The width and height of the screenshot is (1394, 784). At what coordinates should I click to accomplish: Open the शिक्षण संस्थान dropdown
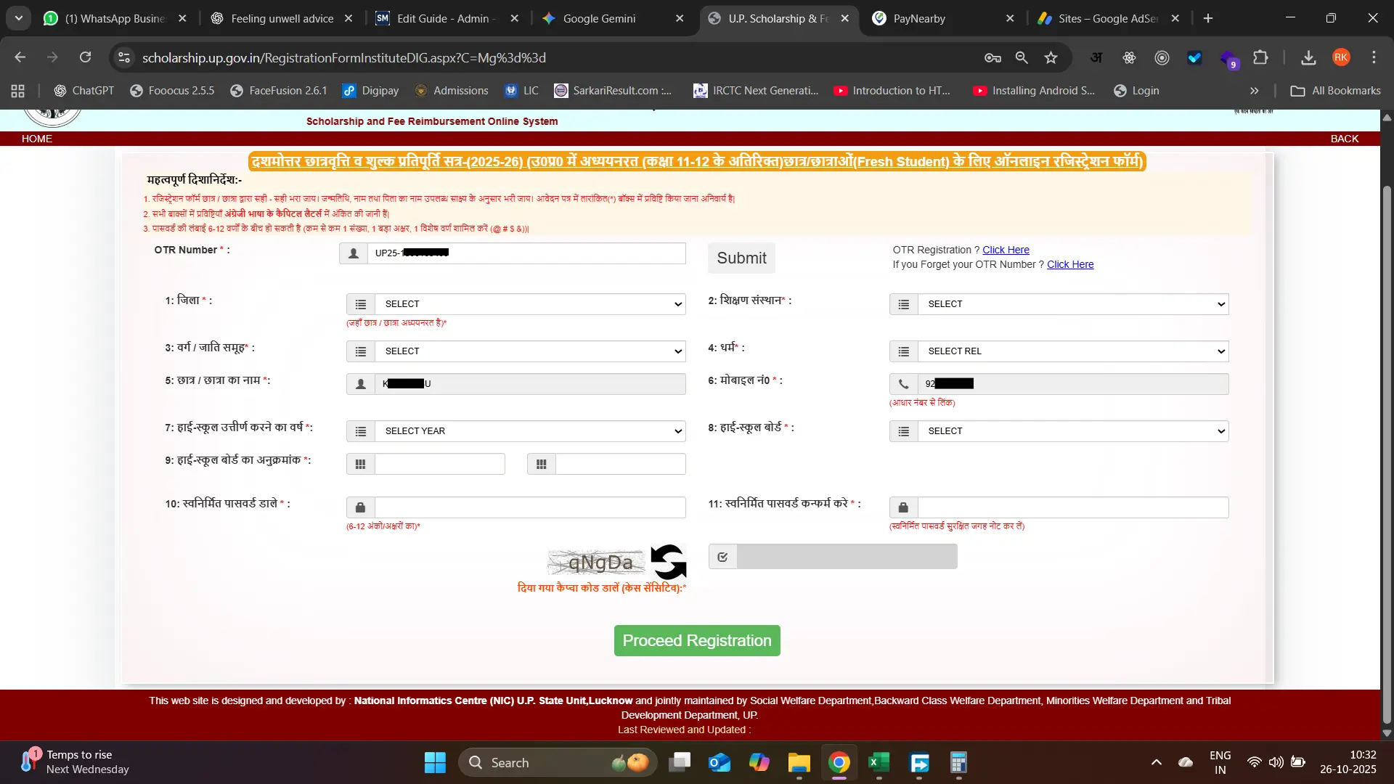coord(1072,304)
